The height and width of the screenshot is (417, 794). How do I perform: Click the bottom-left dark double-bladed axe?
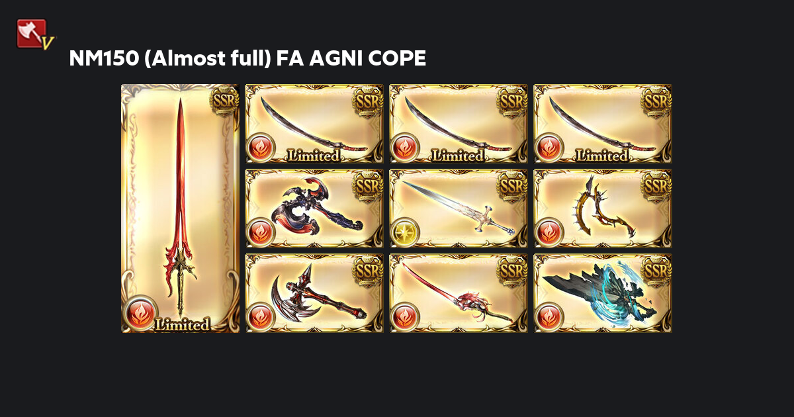[x=314, y=293]
